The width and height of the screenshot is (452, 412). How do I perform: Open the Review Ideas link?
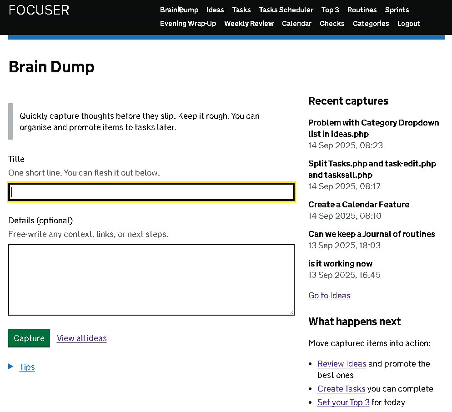tap(342, 363)
